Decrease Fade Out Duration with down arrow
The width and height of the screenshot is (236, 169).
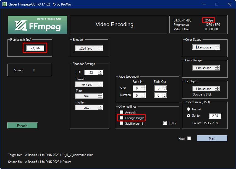coord(165,97)
